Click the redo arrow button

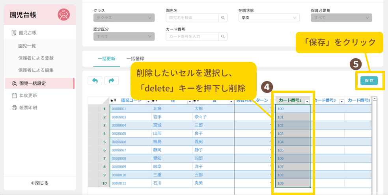[x=111, y=80]
